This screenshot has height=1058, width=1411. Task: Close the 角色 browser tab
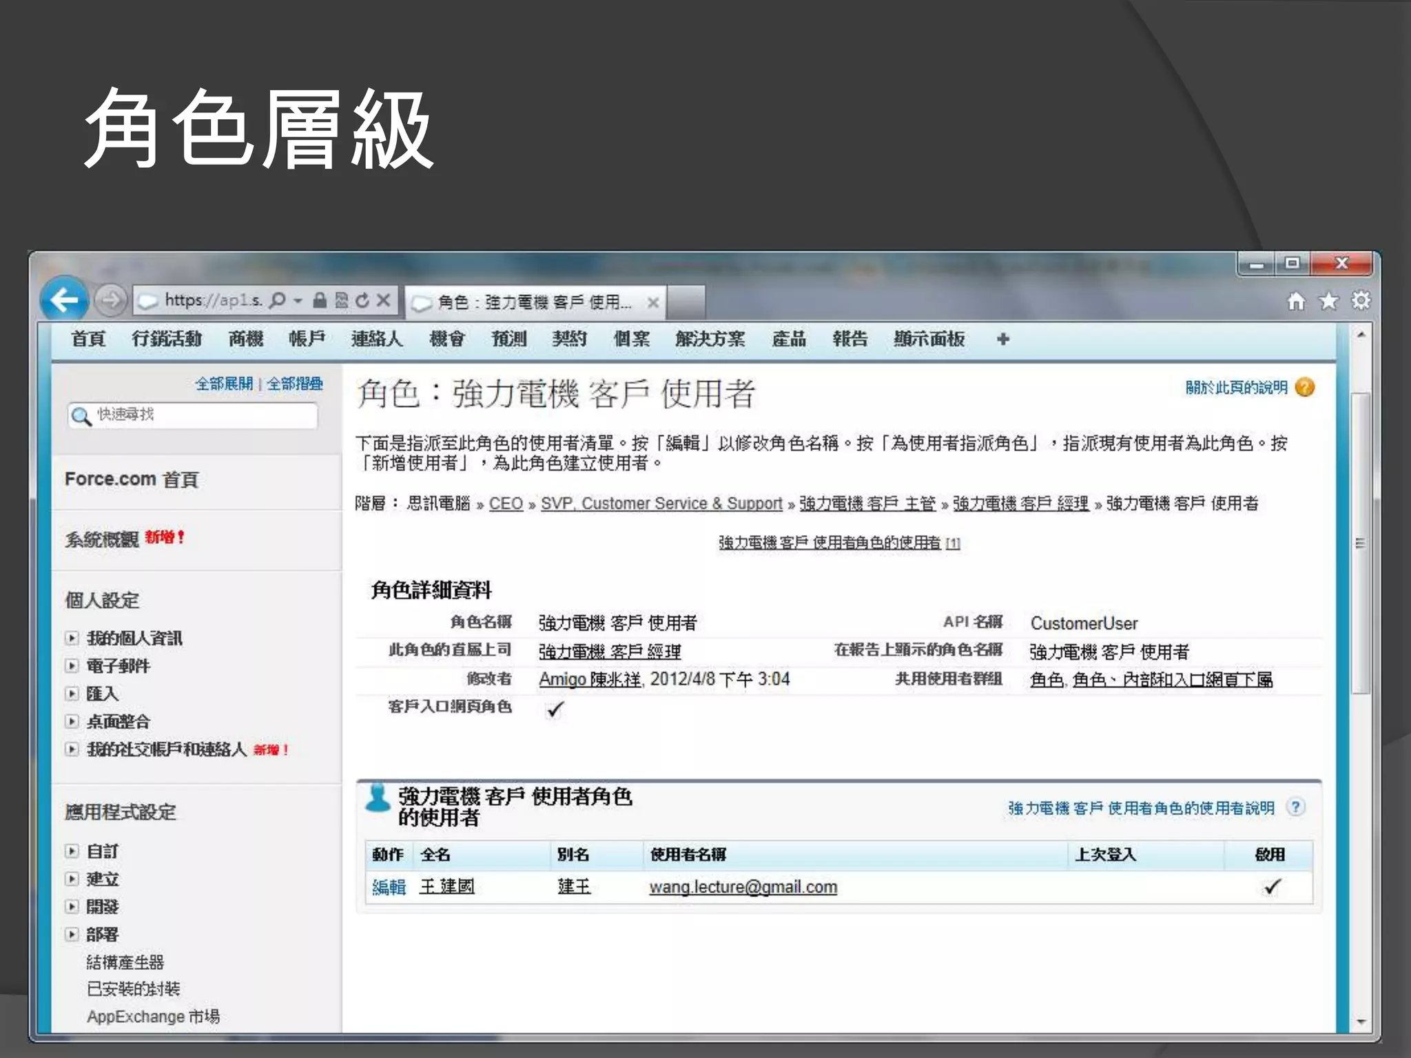click(652, 302)
